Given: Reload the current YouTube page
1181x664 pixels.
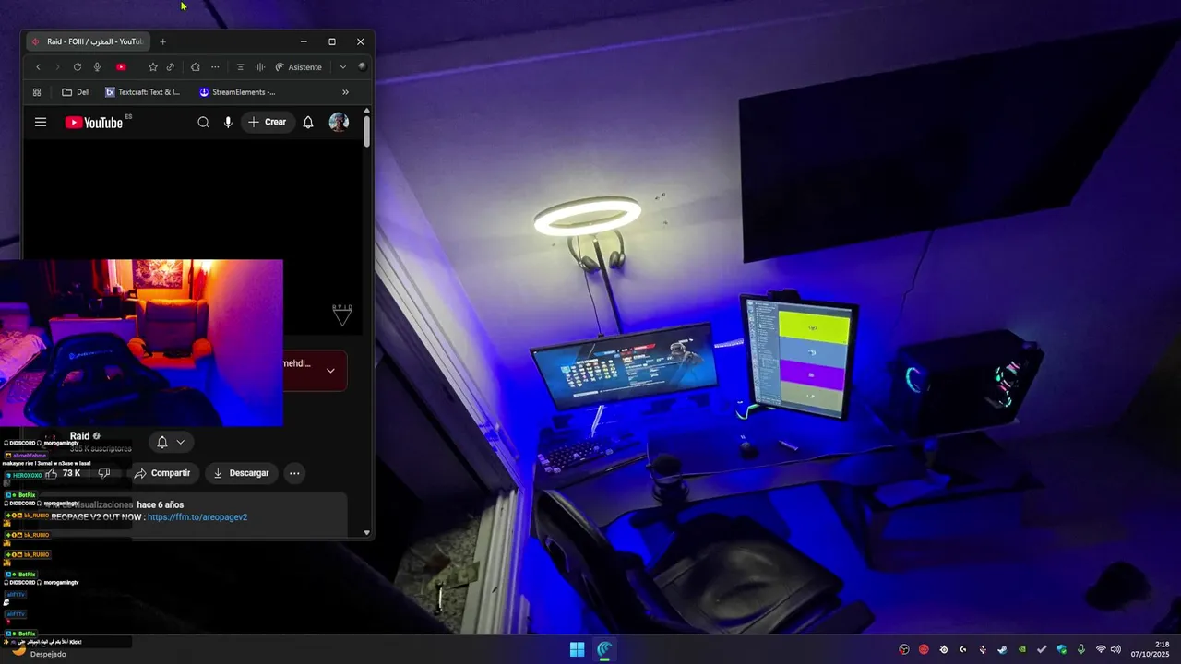Looking at the screenshot, I should pos(78,67).
